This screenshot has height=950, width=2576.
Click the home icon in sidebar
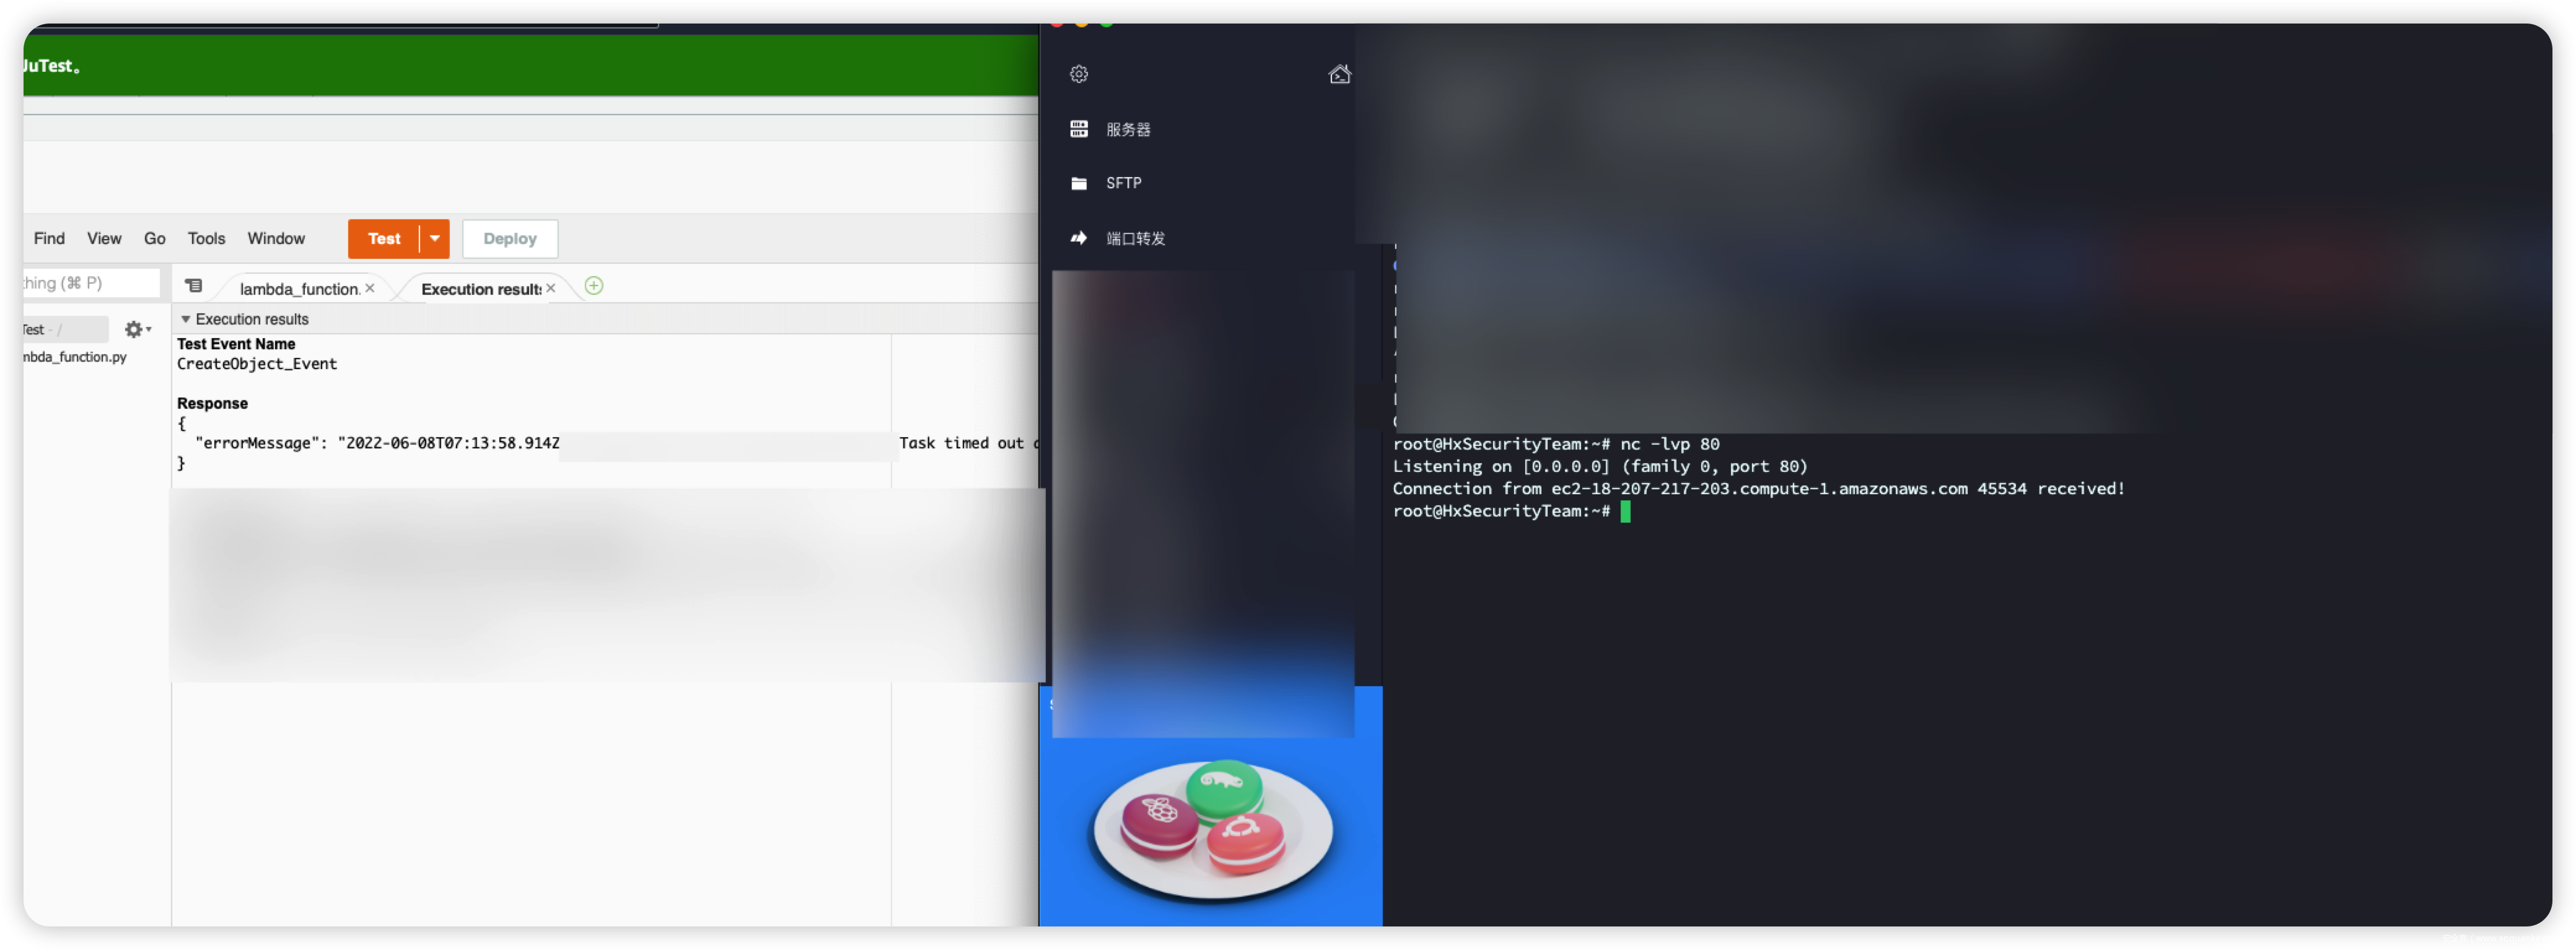click(x=1339, y=74)
